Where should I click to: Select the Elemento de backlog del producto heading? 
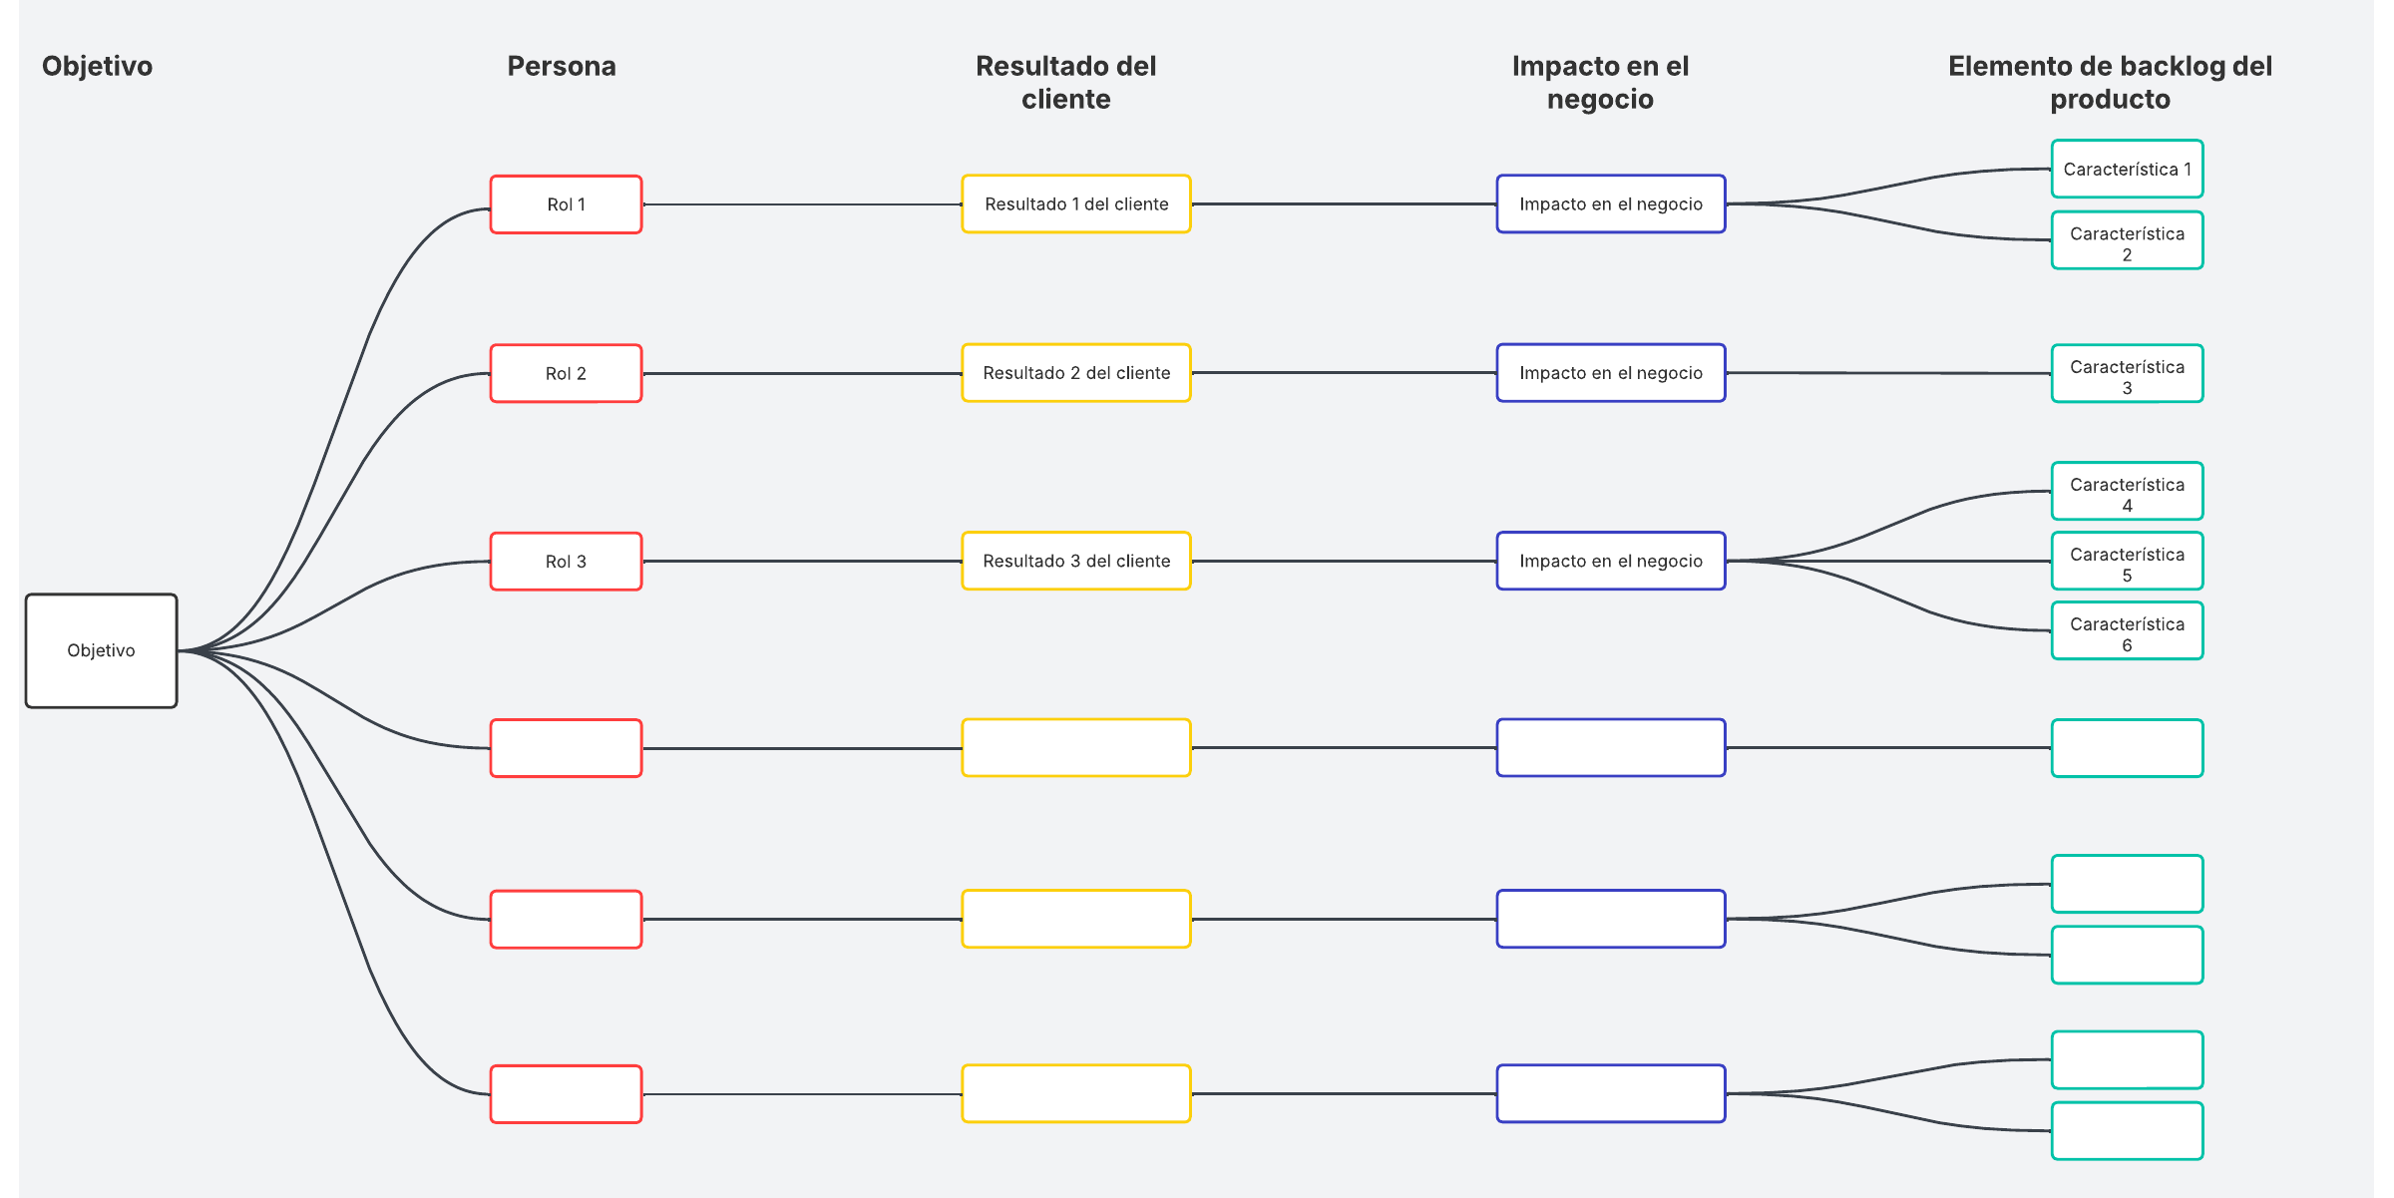2110,82
